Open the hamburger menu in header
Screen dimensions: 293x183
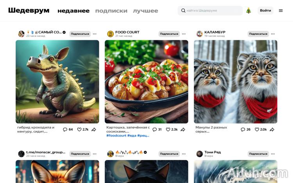(x=280, y=11)
